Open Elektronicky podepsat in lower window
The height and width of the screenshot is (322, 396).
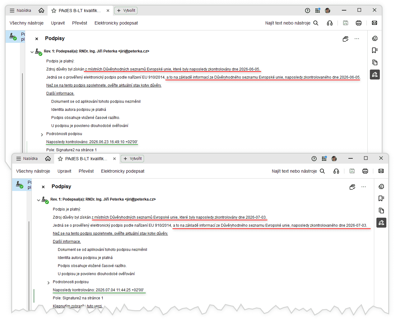point(123,171)
